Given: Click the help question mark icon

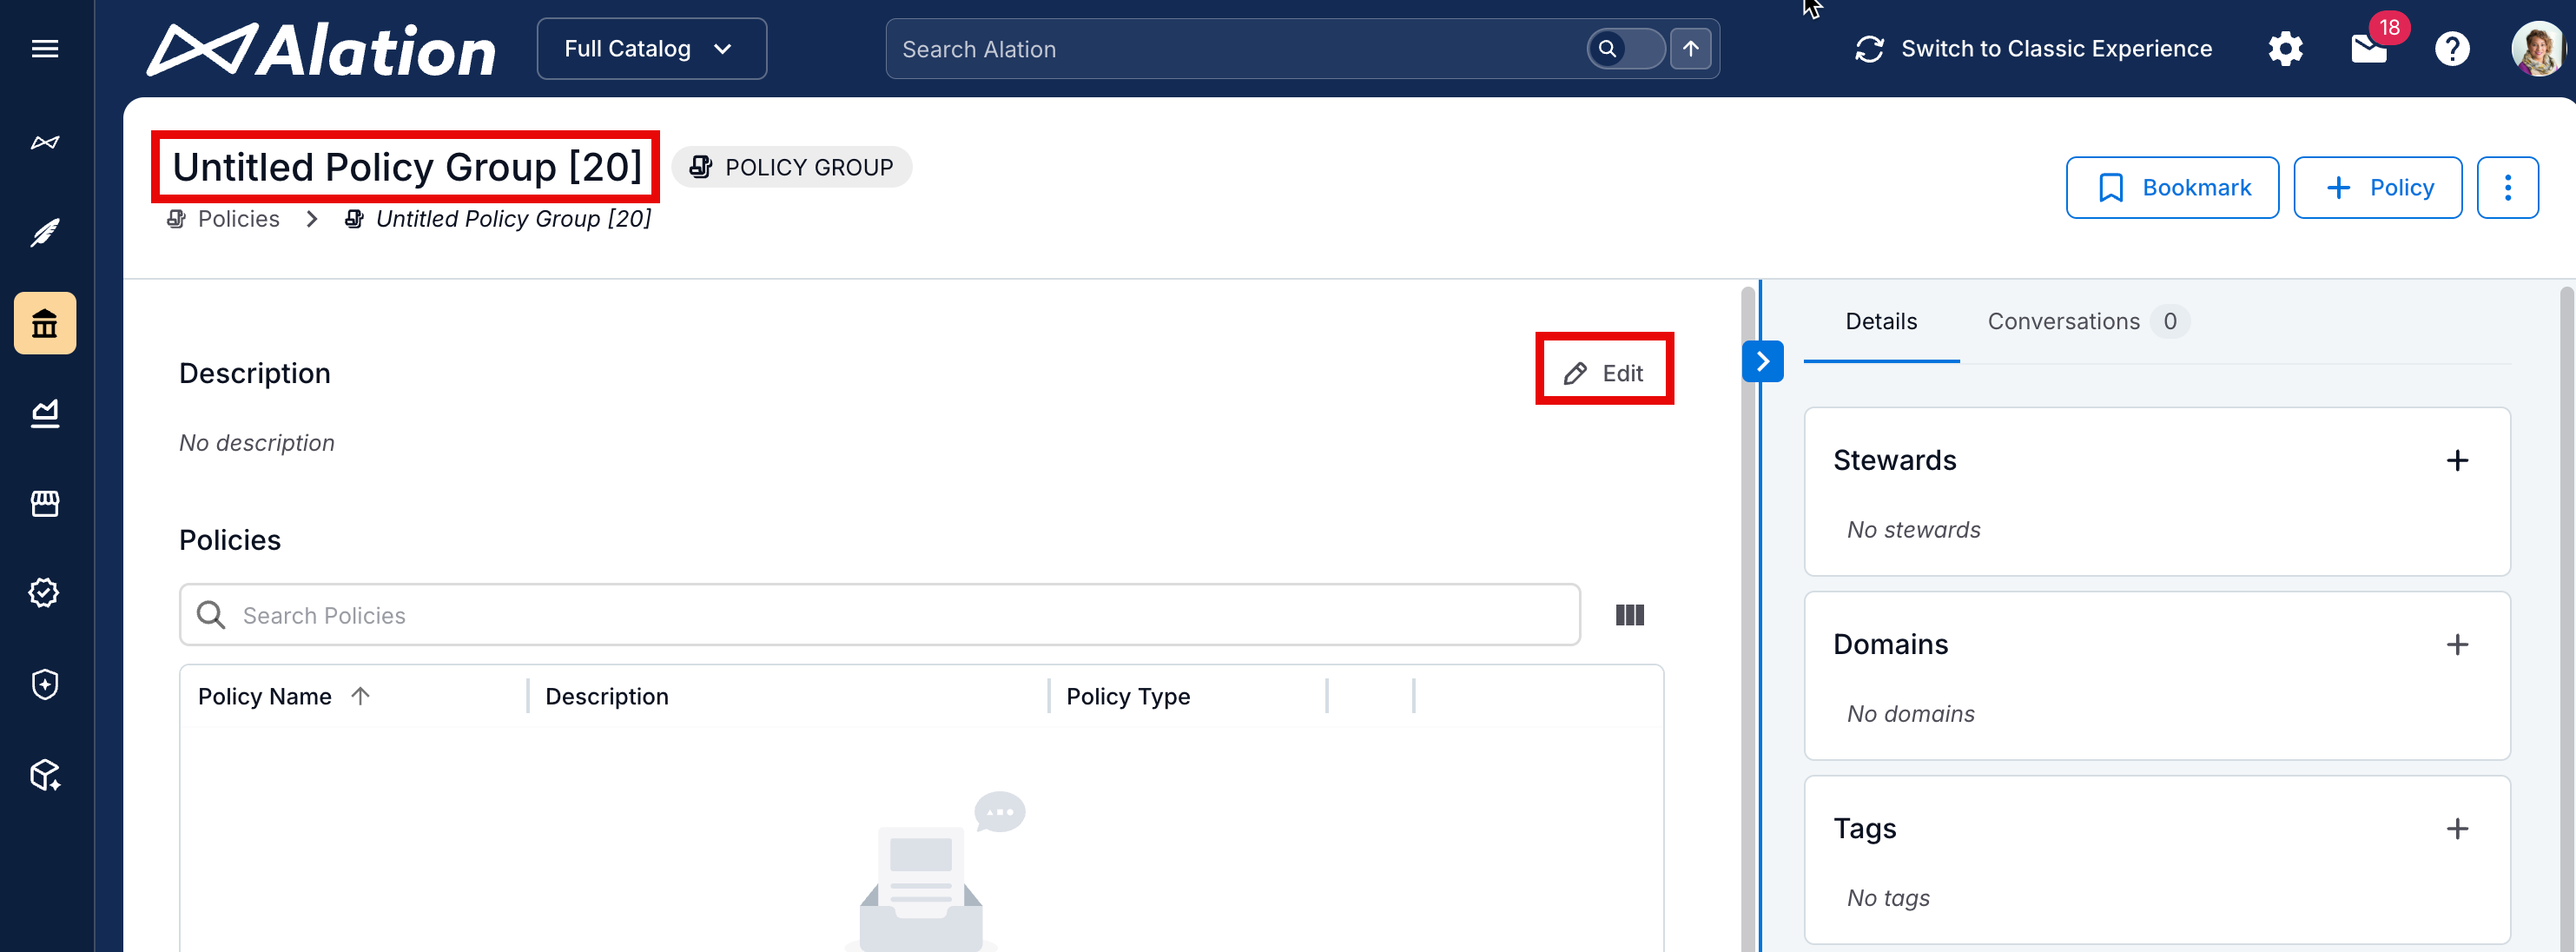Looking at the screenshot, I should [x=2451, y=49].
